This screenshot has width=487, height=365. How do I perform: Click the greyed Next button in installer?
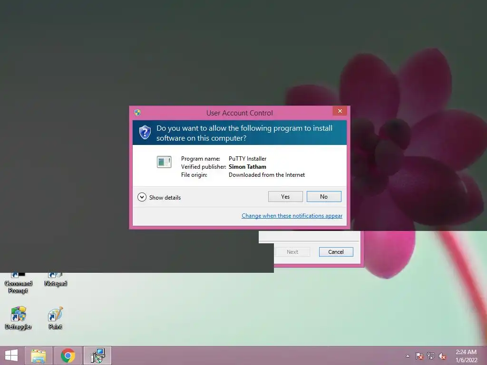click(x=292, y=252)
